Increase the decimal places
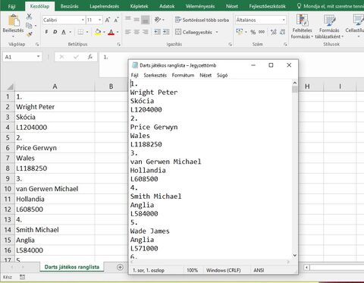364x283 pixels. pos(273,32)
